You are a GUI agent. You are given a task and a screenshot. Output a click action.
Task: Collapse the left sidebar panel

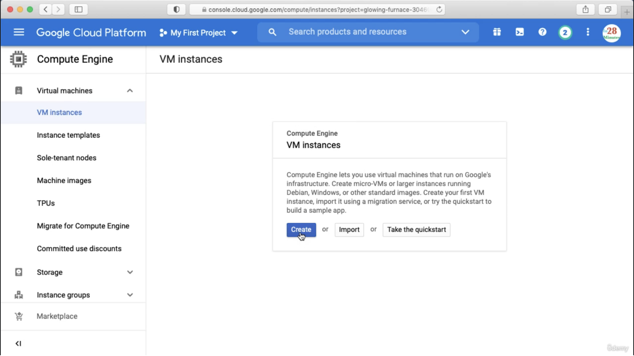point(18,344)
